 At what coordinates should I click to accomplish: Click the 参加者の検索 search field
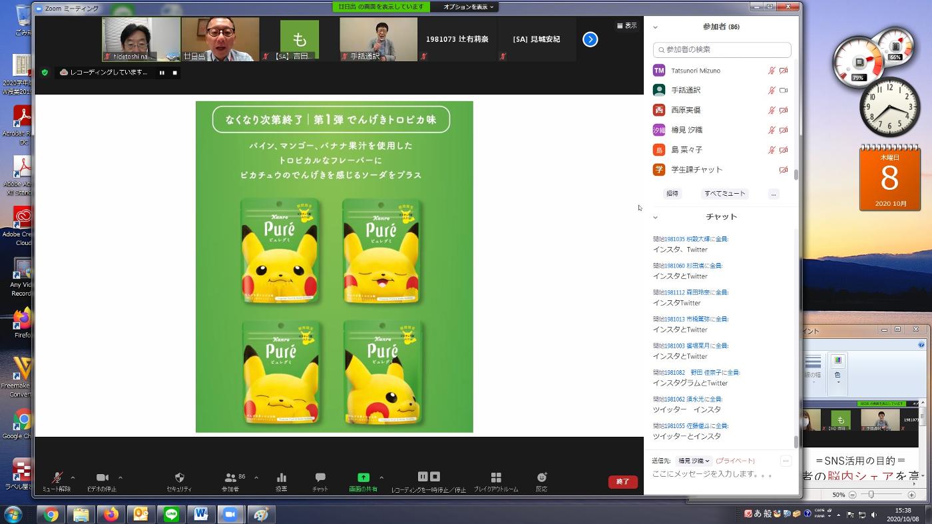(x=722, y=49)
